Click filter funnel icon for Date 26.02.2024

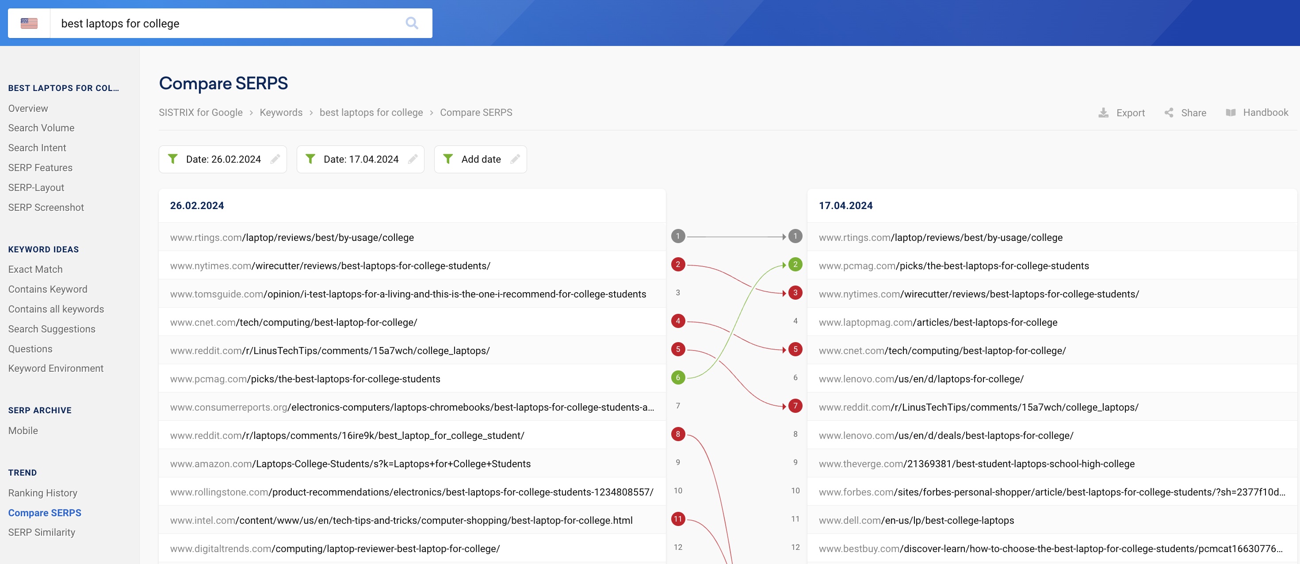[172, 159]
